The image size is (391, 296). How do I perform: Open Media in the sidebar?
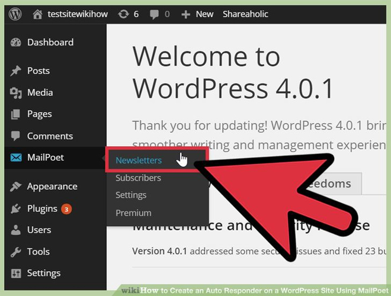tap(40, 93)
